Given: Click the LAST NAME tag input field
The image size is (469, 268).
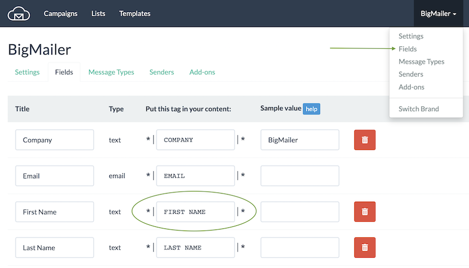Looking at the screenshot, I should pos(195,247).
